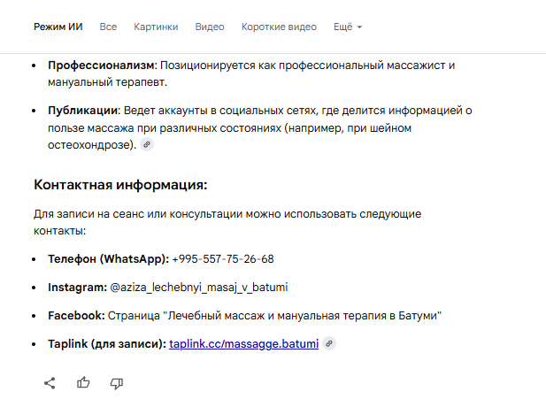Viewport: 546px width, 407px height.
Task: Click the bold 'Публикации' label
Action: pos(83,111)
